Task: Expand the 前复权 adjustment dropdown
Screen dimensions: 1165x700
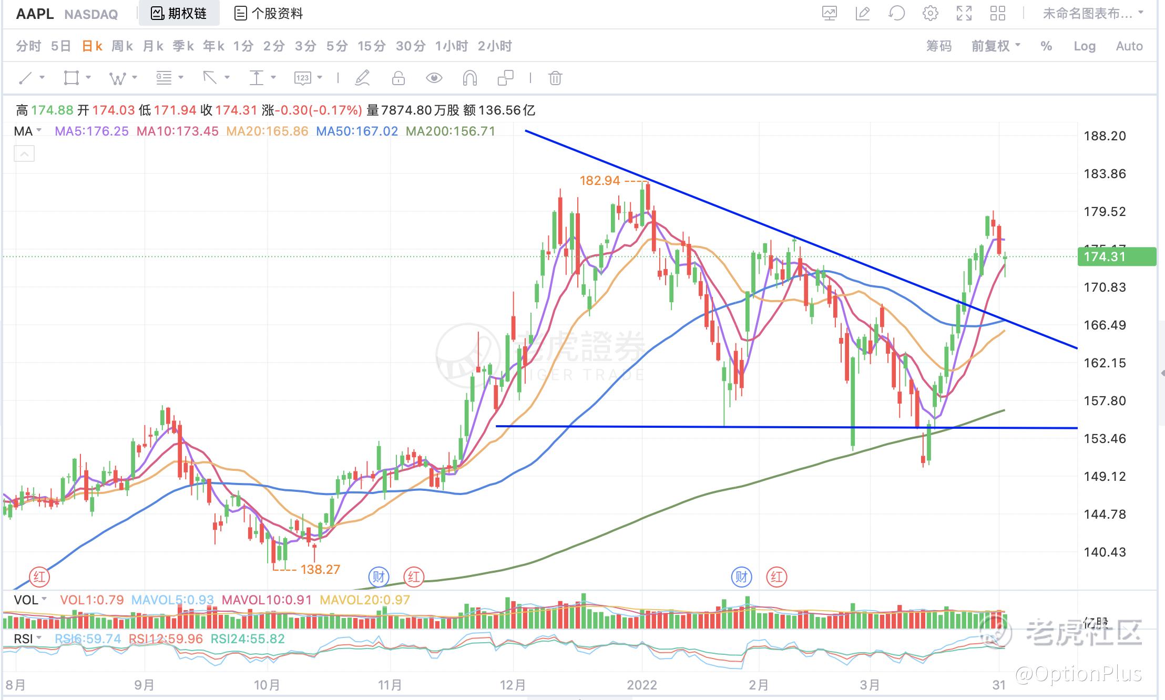Action: [x=996, y=46]
